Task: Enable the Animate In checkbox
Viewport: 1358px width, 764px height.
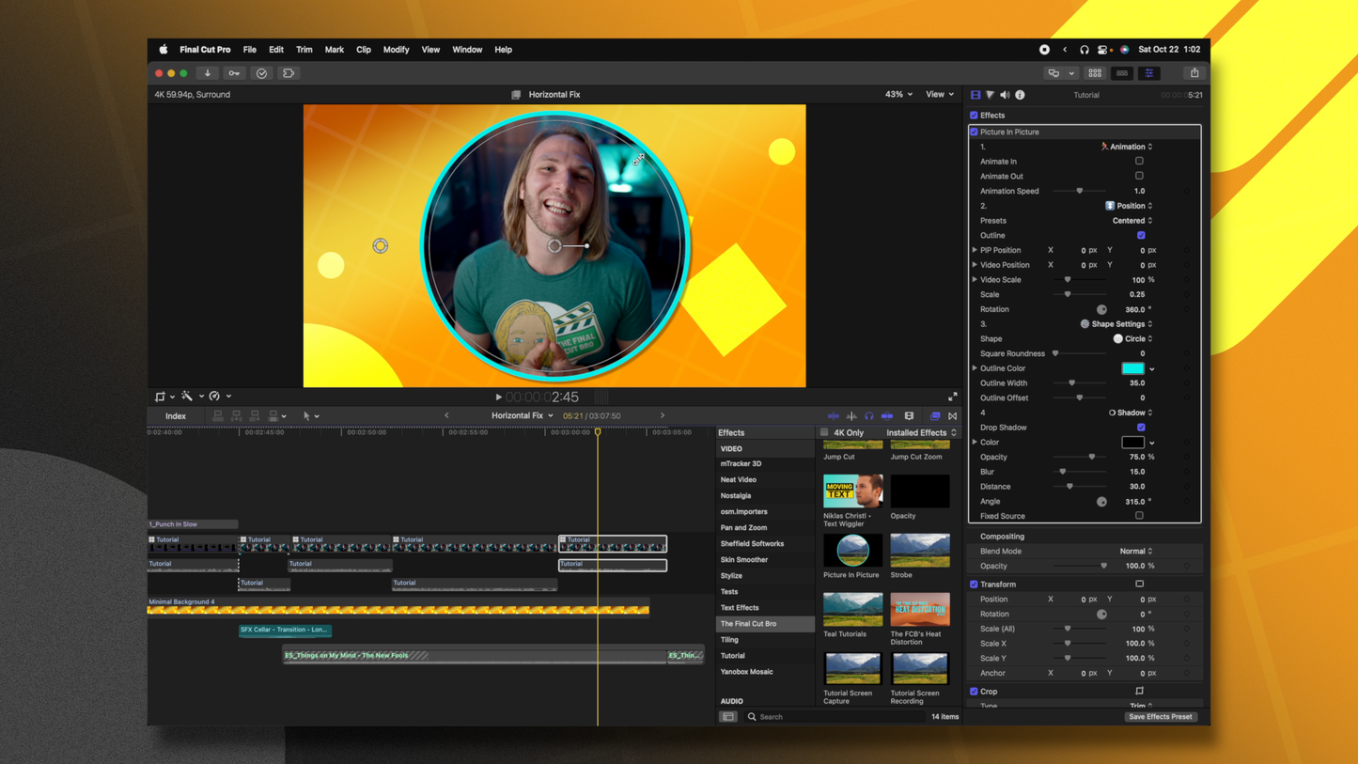Action: (1139, 161)
